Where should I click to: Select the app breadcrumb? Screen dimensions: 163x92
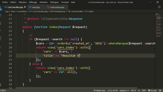point(7,11)
